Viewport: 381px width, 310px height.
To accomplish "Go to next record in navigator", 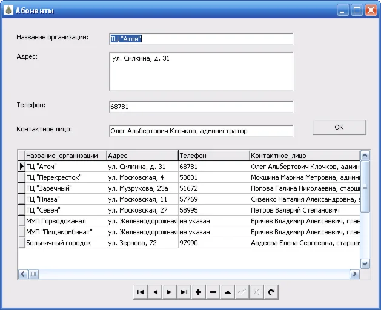I will (170, 292).
